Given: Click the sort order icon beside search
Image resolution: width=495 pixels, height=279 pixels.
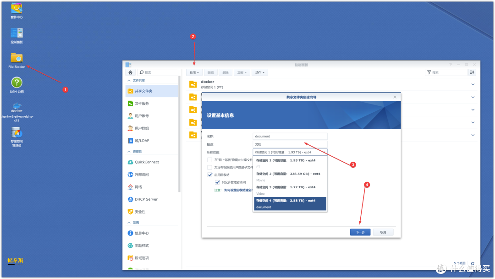Looking at the screenshot, I should pyautogui.click(x=473, y=72).
